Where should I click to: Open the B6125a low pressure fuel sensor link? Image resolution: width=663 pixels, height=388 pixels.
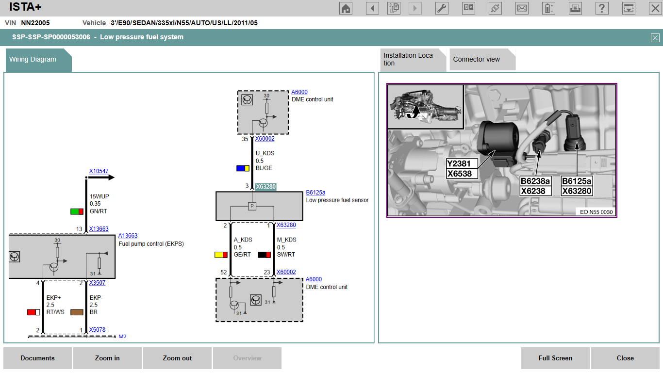tap(315, 193)
